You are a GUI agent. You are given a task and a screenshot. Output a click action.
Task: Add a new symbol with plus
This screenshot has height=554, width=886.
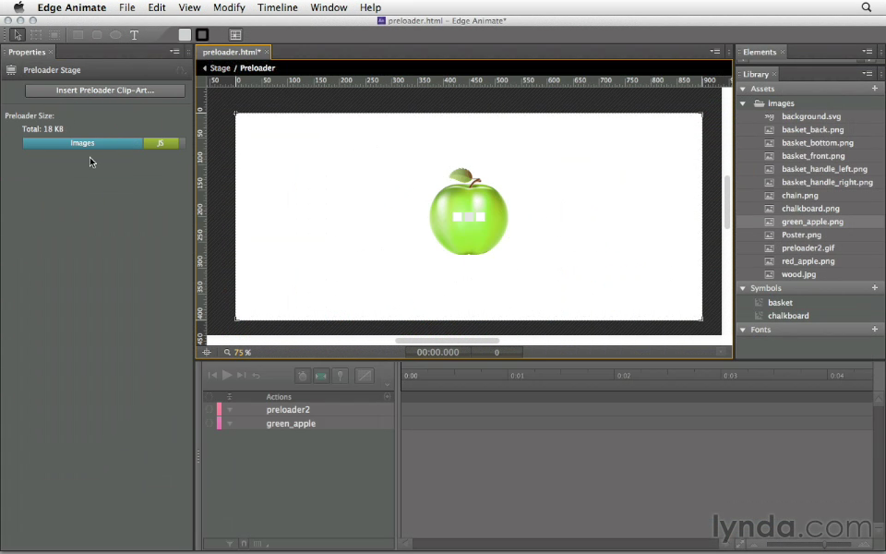(x=875, y=288)
